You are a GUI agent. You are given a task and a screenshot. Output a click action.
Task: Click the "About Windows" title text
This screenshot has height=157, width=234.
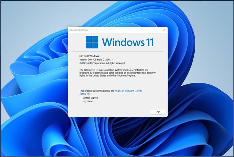point(78,30)
